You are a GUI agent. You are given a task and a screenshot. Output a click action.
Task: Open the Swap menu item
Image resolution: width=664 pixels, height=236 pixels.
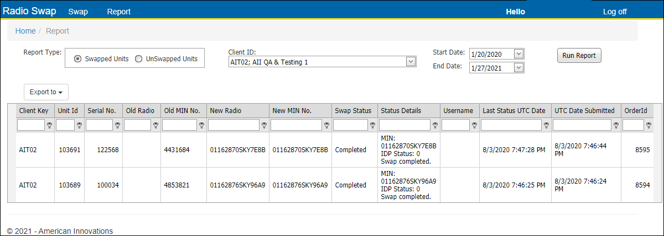pos(78,12)
